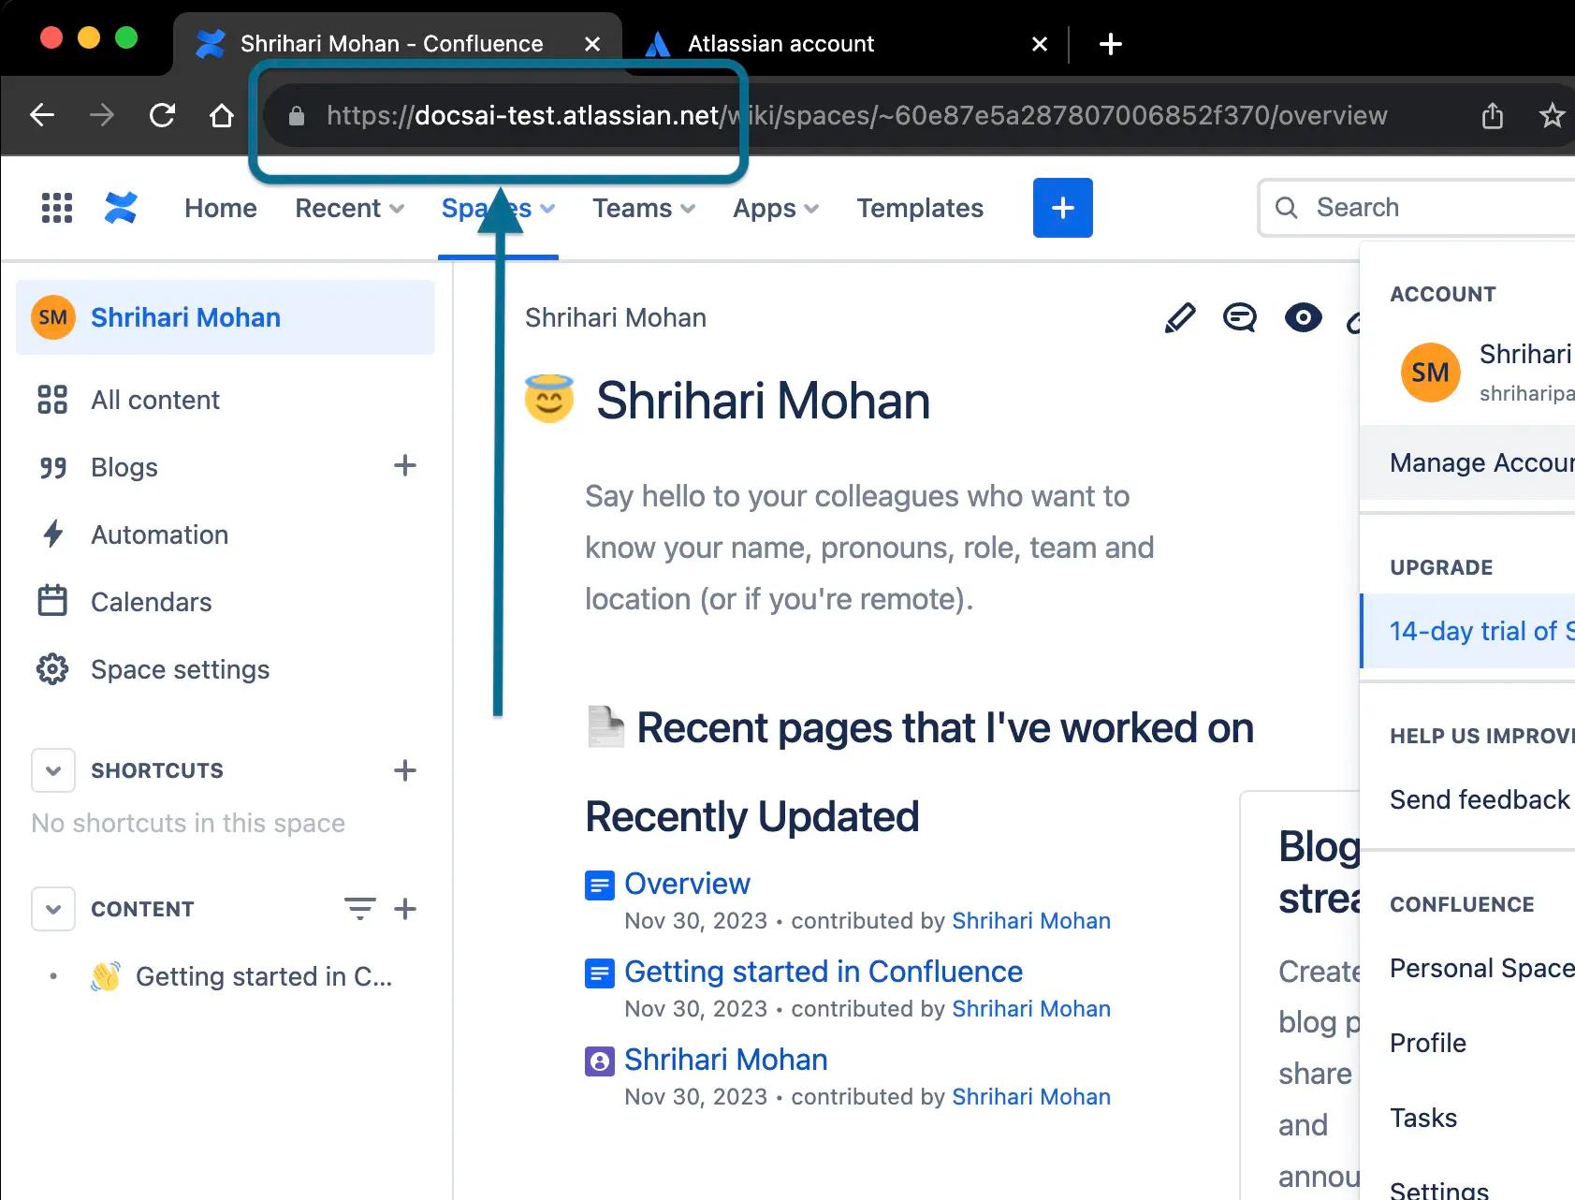Toggle the watch page eye icon

click(x=1303, y=318)
